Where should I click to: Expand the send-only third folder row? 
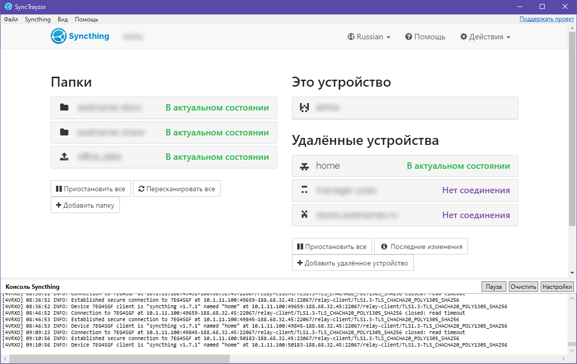point(164,157)
